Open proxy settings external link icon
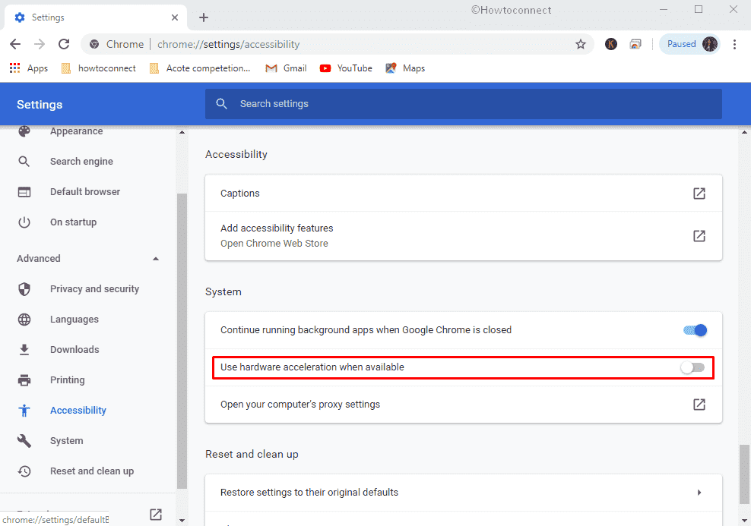Screen dimensions: 751x526 coord(699,405)
